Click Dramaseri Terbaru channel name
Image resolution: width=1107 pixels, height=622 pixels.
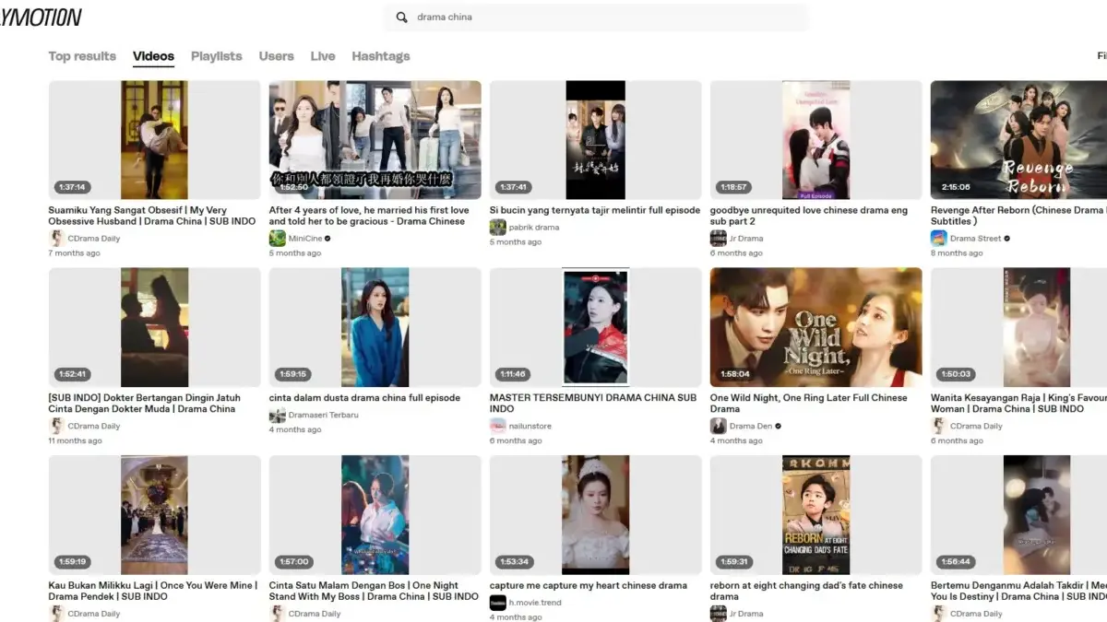324,416
